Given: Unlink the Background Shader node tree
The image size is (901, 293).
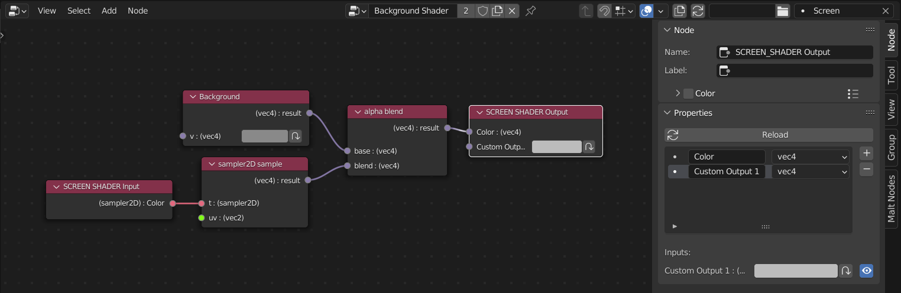Looking at the screenshot, I should coord(513,11).
